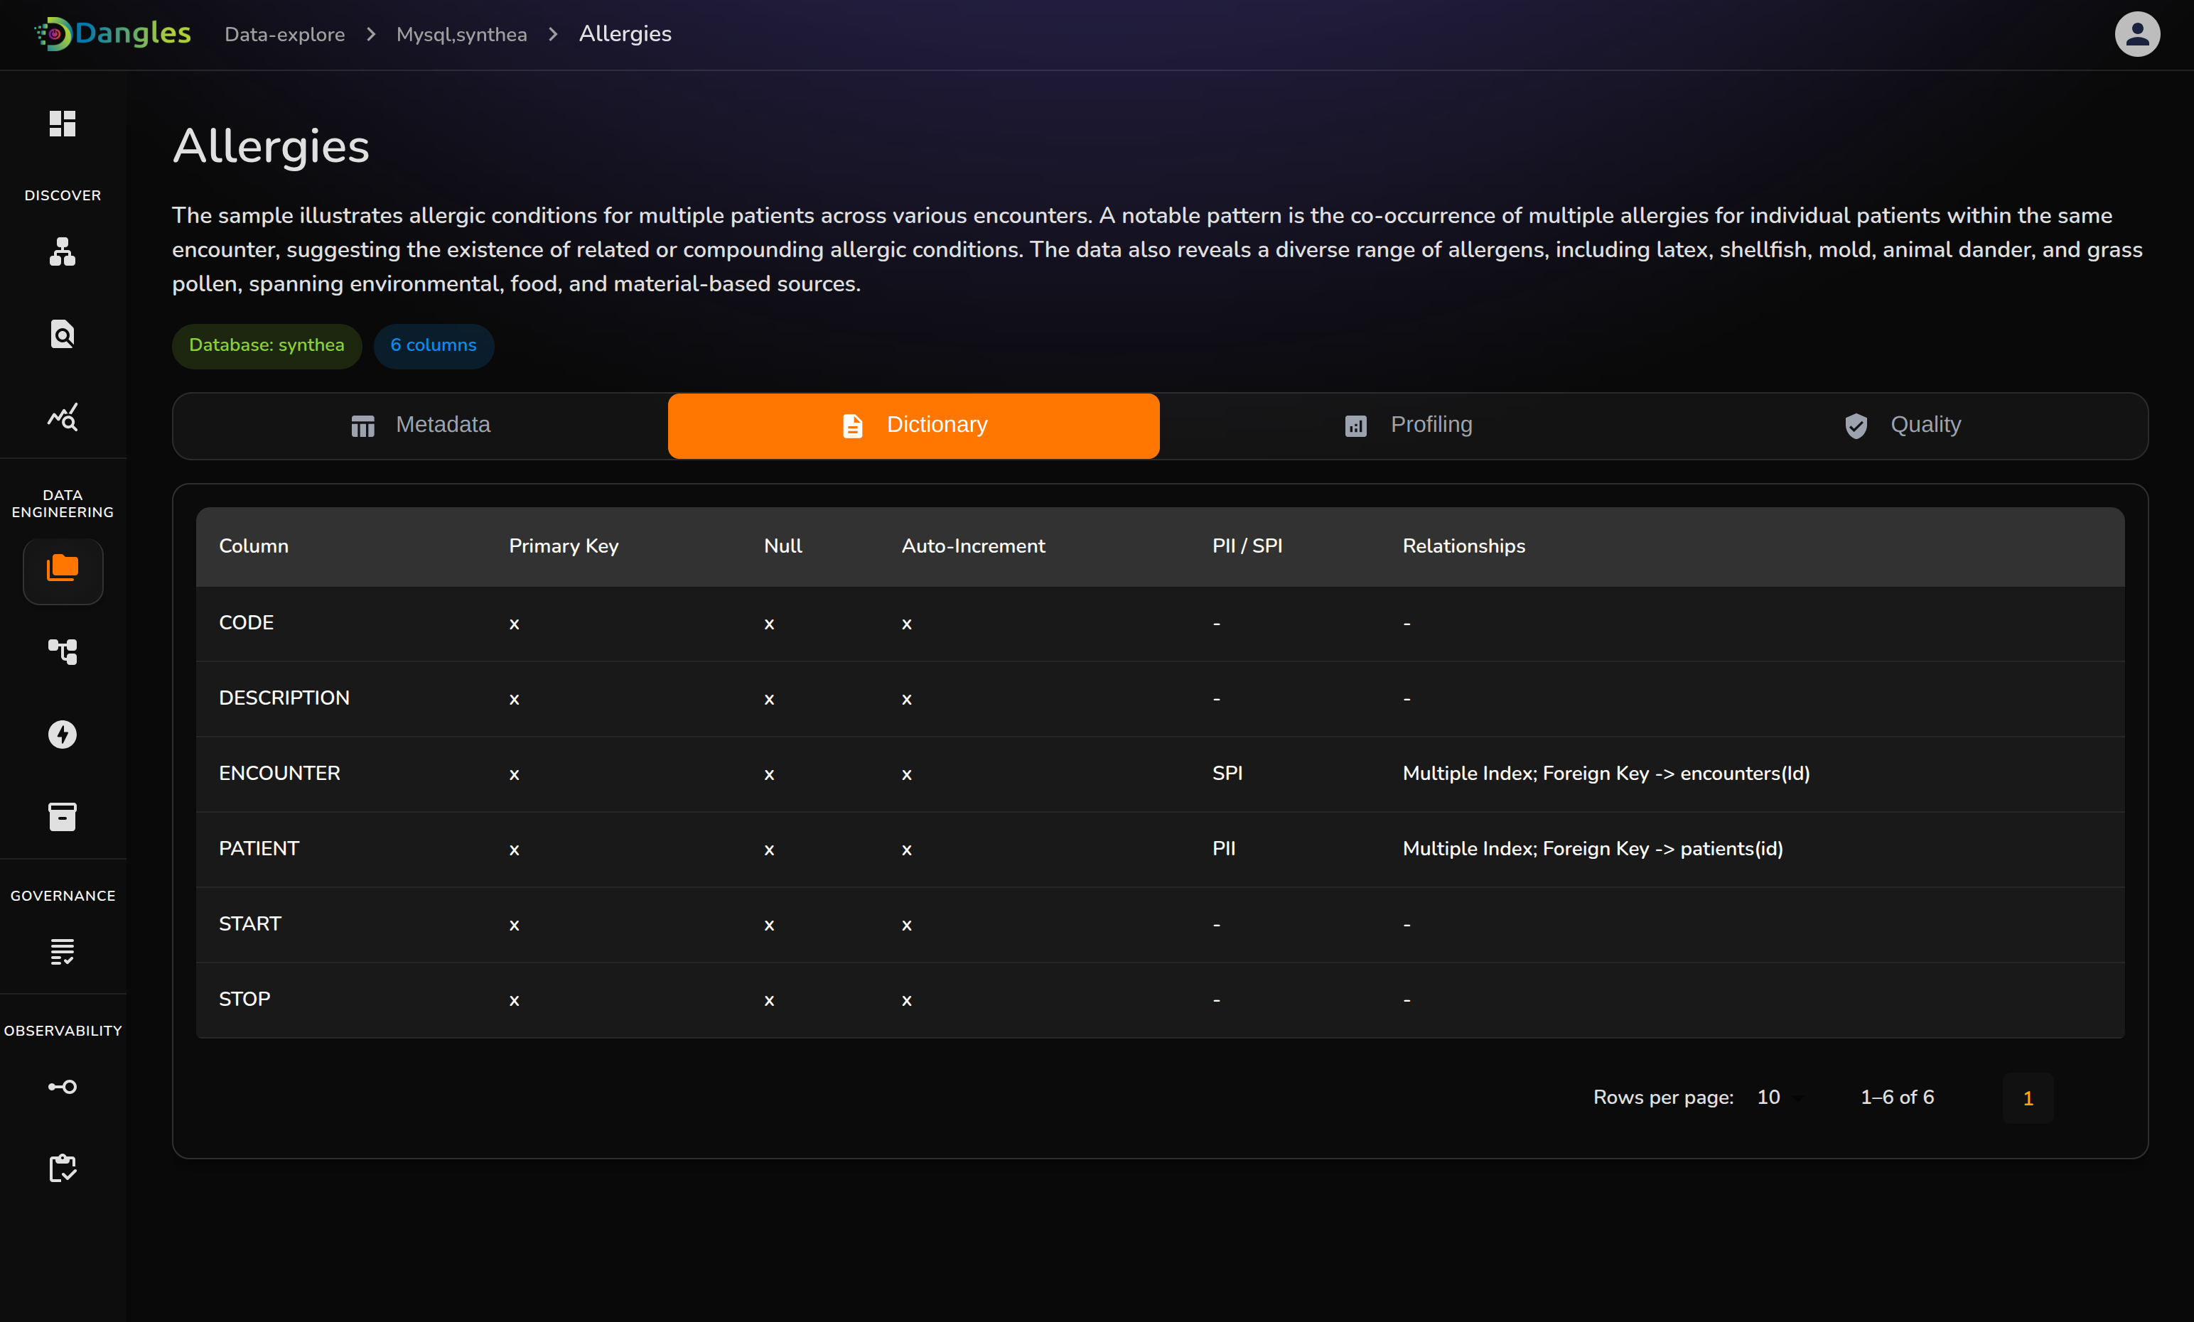Open the observability key-shaped icon
The width and height of the screenshot is (2194, 1322).
63,1086
